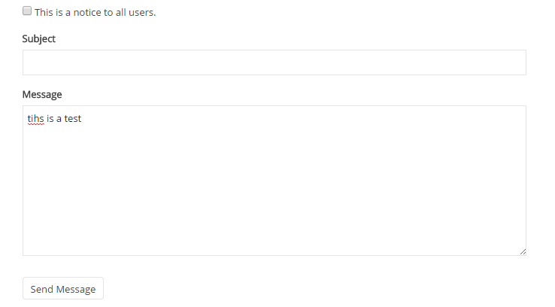Enable the notice to all users checkbox
The height and width of the screenshot is (307, 555).
click(x=27, y=11)
